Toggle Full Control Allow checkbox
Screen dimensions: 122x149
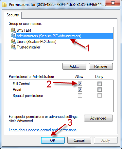point(80,84)
